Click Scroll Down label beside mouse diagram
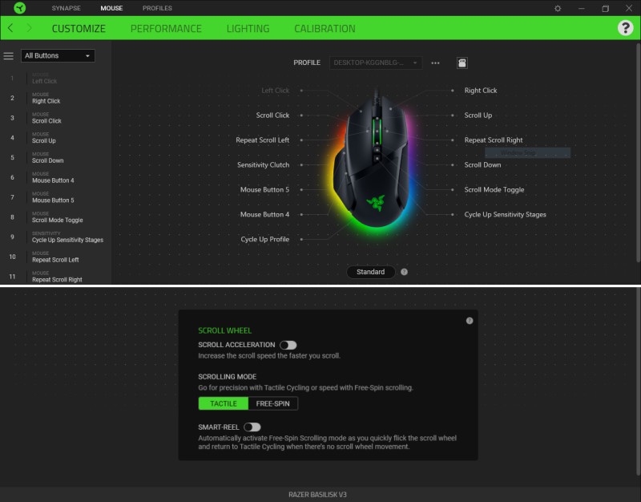This screenshot has width=641, height=502. tap(482, 165)
